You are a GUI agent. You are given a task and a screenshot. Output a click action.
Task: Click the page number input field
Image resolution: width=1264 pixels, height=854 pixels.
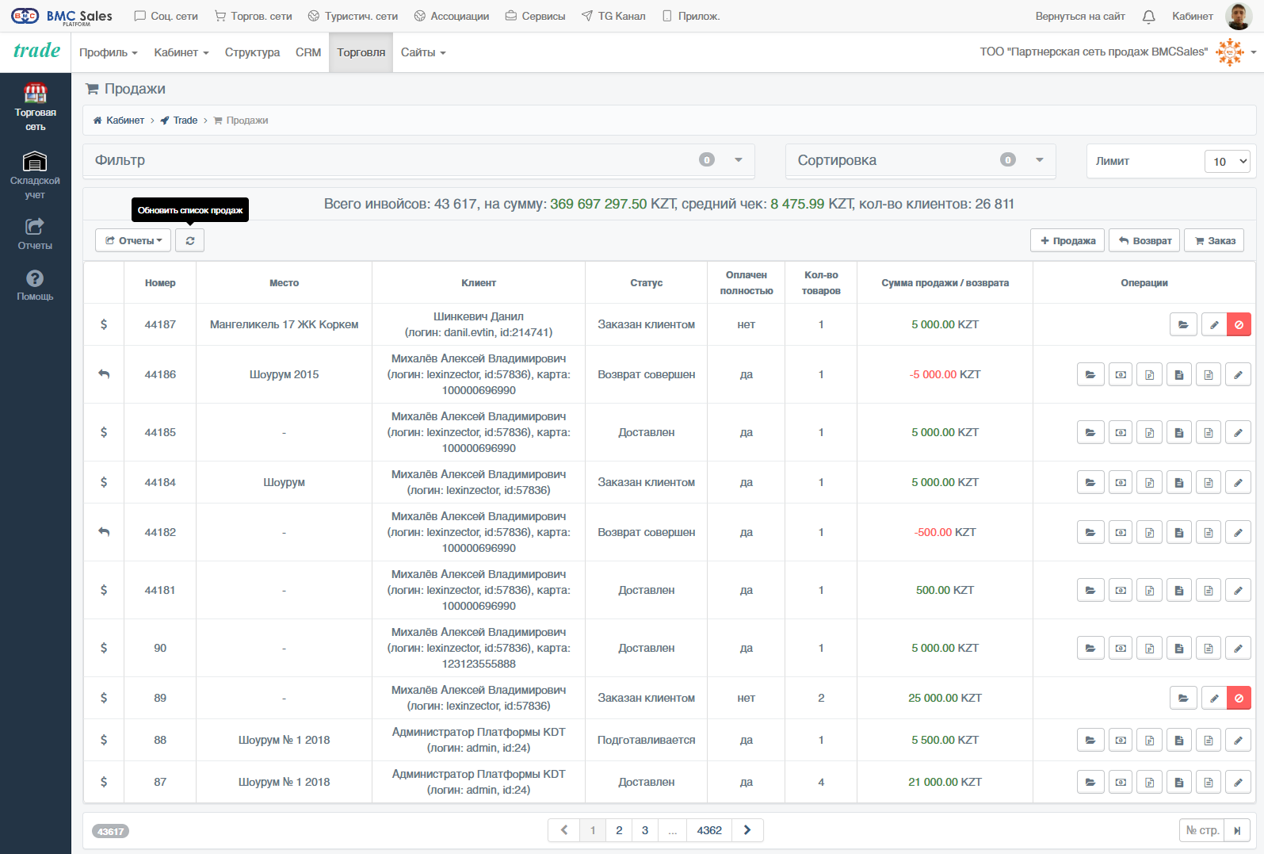[1201, 830]
